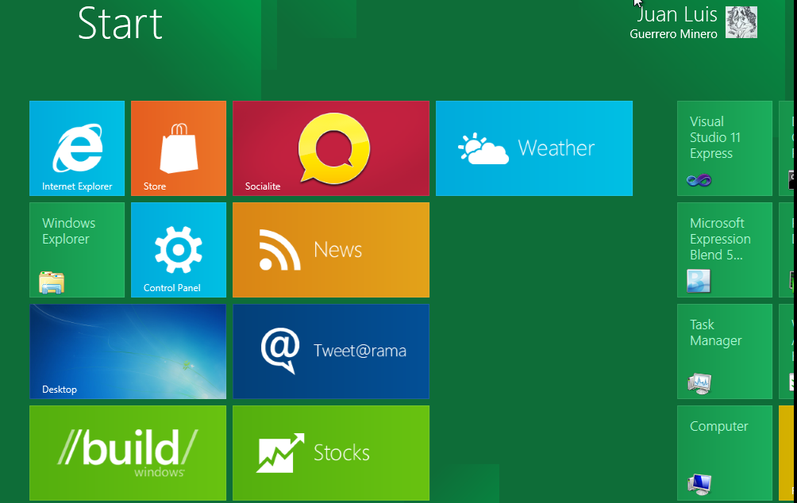The height and width of the screenshot is (503, 797).
Task: Launch the News app
Action: click(330, 250)
